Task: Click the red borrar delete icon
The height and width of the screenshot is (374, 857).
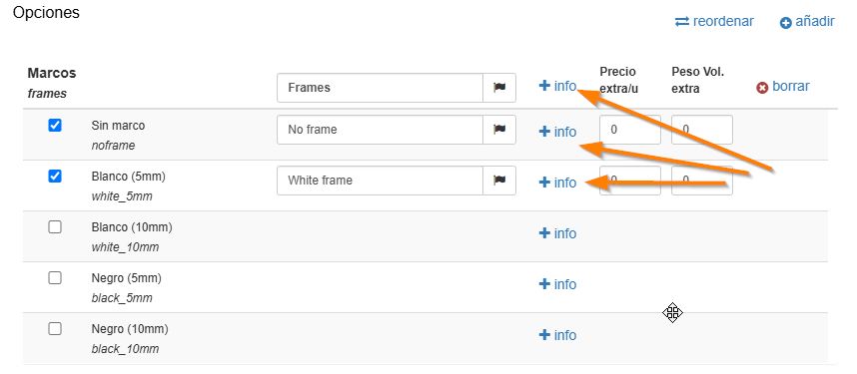Action: (x=762, y=88)
